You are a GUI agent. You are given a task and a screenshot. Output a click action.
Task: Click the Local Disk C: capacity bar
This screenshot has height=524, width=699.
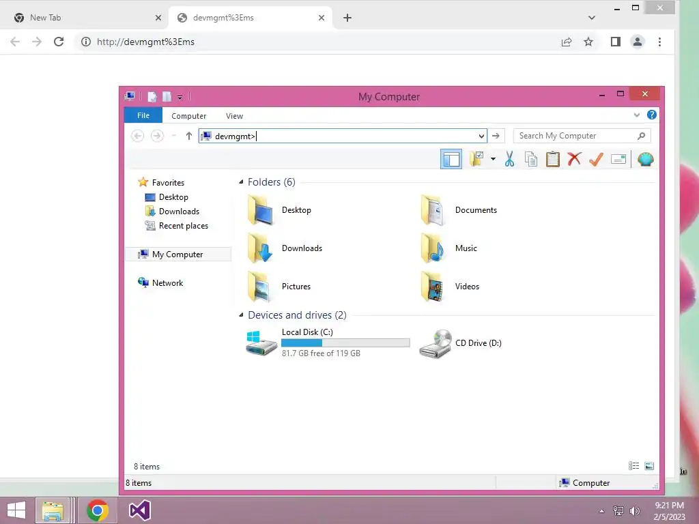click(345, 343)
